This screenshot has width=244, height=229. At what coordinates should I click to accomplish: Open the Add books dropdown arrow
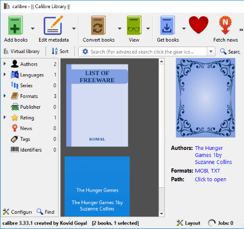(33, 29)
